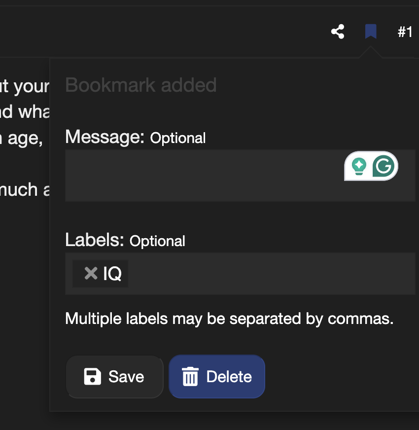Open the #1 post number link
This screenshot has width=419, height=430.
[405, 33]
